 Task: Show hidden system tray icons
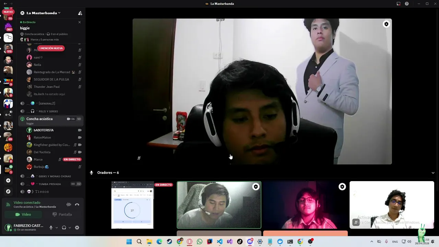(371, 242)
